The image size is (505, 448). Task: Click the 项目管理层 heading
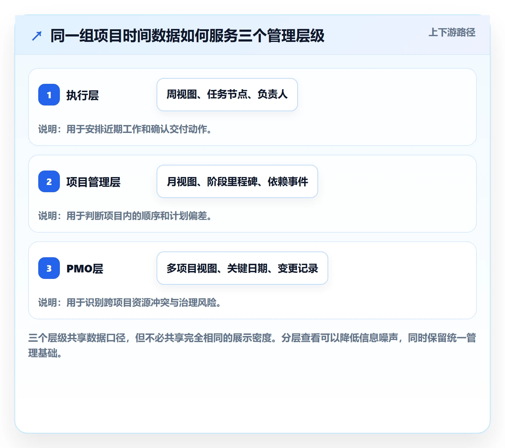click(x=93, y=182)
